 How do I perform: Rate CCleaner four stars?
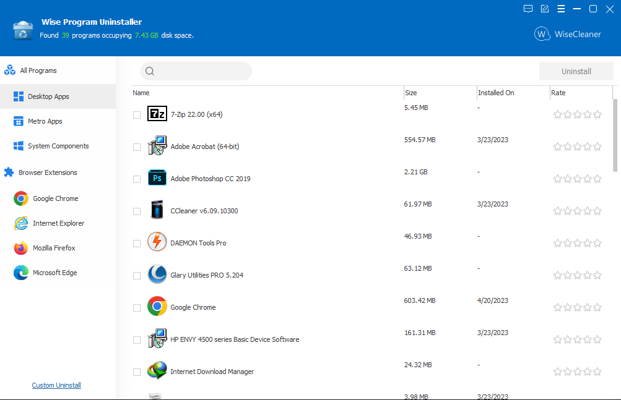588,211
